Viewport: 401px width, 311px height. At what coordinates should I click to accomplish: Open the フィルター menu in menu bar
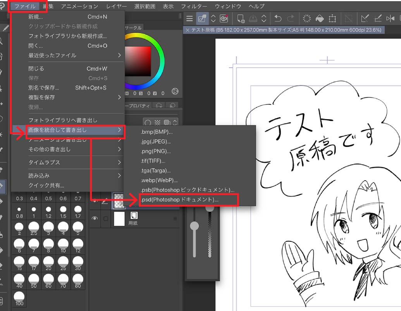tap(194, 6)
